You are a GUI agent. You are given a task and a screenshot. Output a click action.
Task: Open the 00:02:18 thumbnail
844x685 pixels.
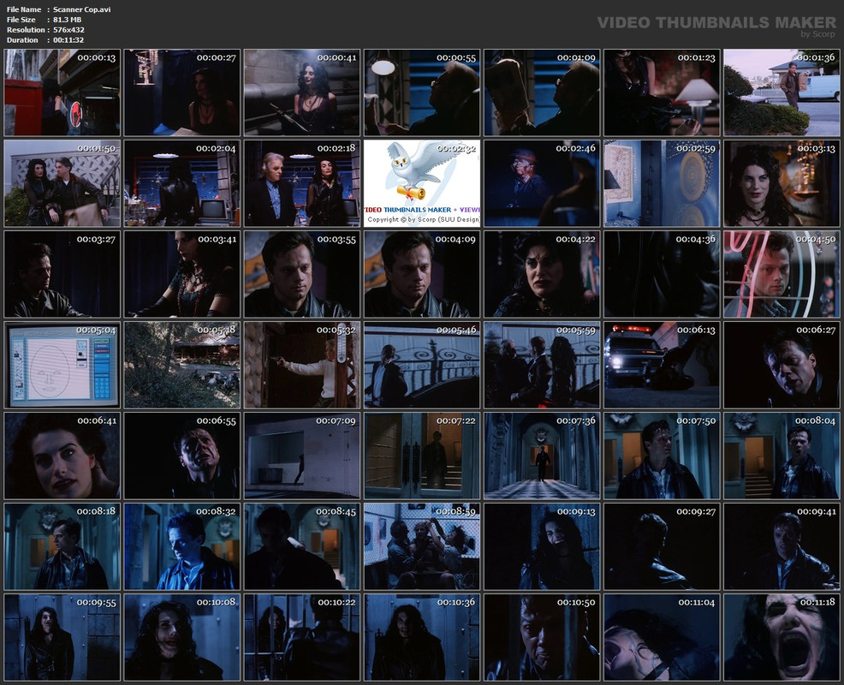(302, 183)
